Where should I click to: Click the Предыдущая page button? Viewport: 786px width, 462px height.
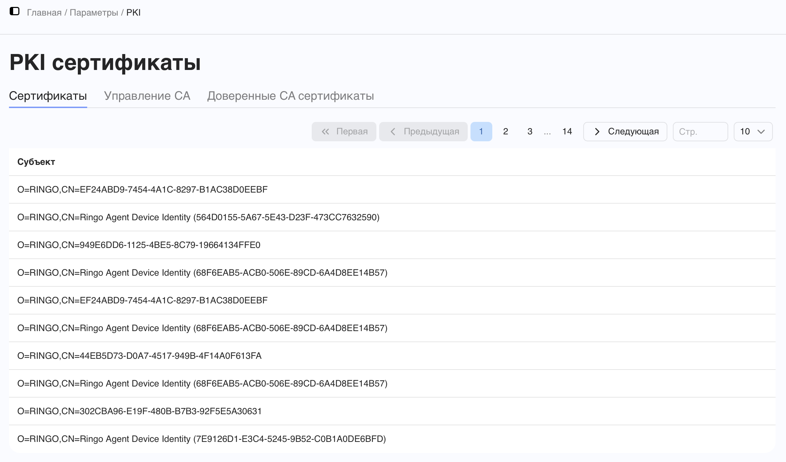click(423, 132)
